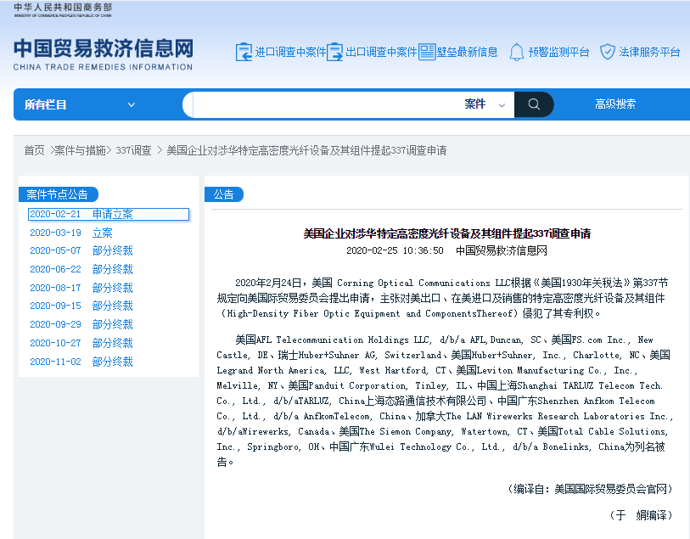
Task: Select the 2020-03-19 立案 entry
Action: click(x=71, y=233)
